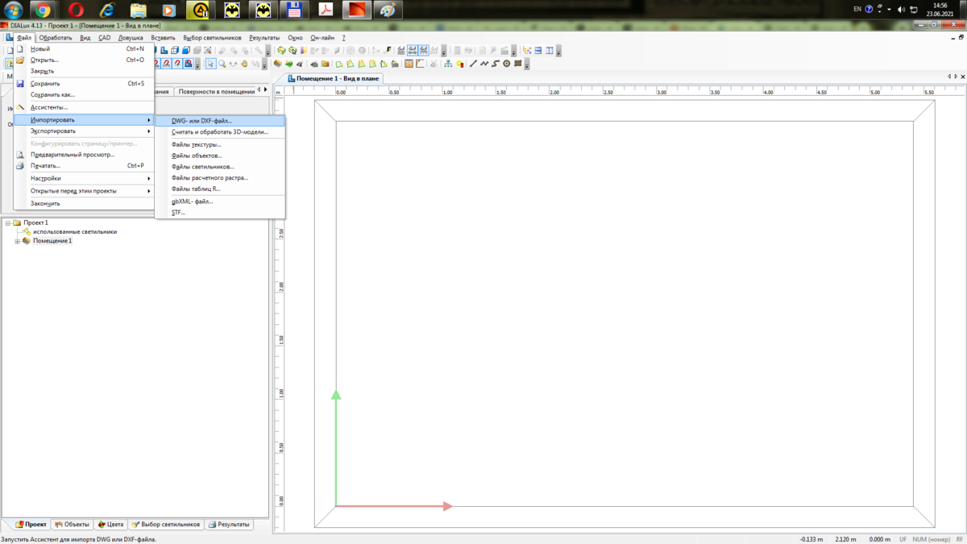Open the Результаты menu
The width and height of the screenshot is (967, 544).
[264, 38]
